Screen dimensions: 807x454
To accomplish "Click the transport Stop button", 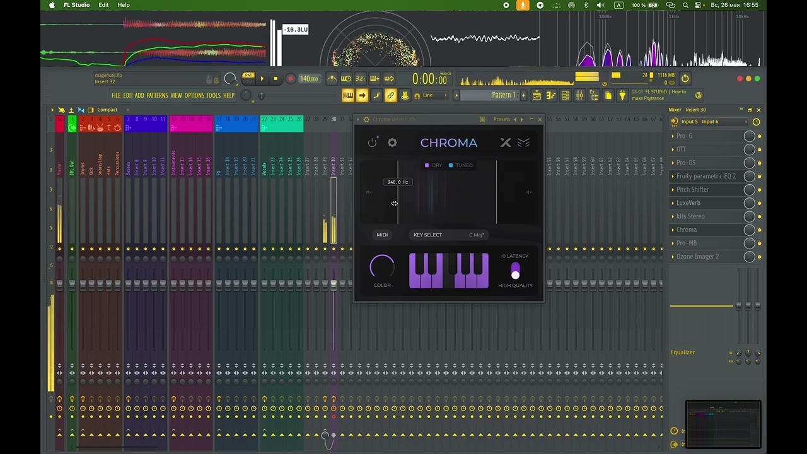I will click(x=276, y=79).
